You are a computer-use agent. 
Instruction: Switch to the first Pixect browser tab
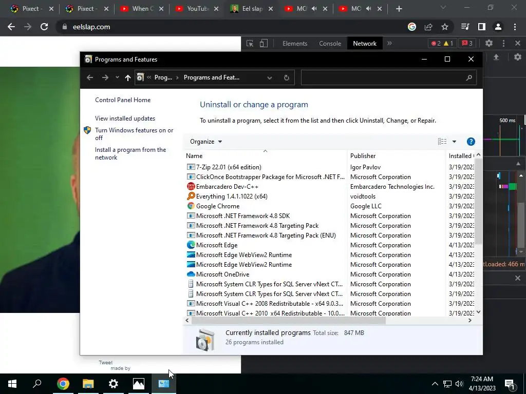31,9
